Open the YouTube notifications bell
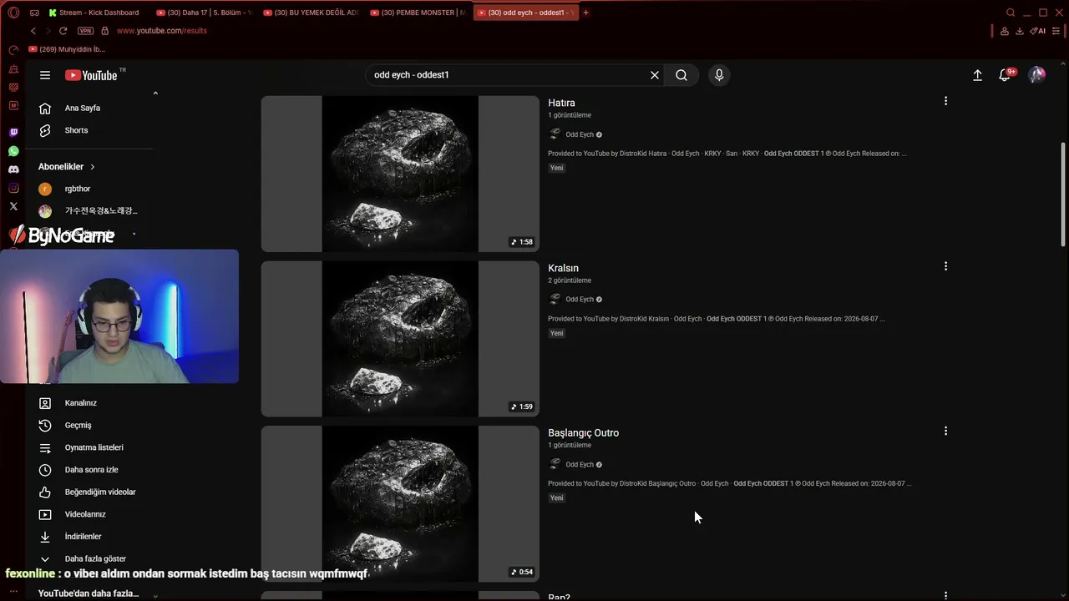This screenshot has height=601, width=1069. (x=1006, y=75)
